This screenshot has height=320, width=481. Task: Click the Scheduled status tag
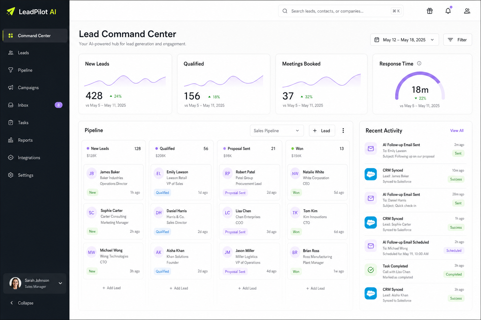tap(454, 251)
